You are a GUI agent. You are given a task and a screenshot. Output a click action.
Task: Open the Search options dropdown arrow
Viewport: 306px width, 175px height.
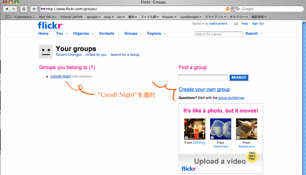pyautogui.click(x=262, y=34)
